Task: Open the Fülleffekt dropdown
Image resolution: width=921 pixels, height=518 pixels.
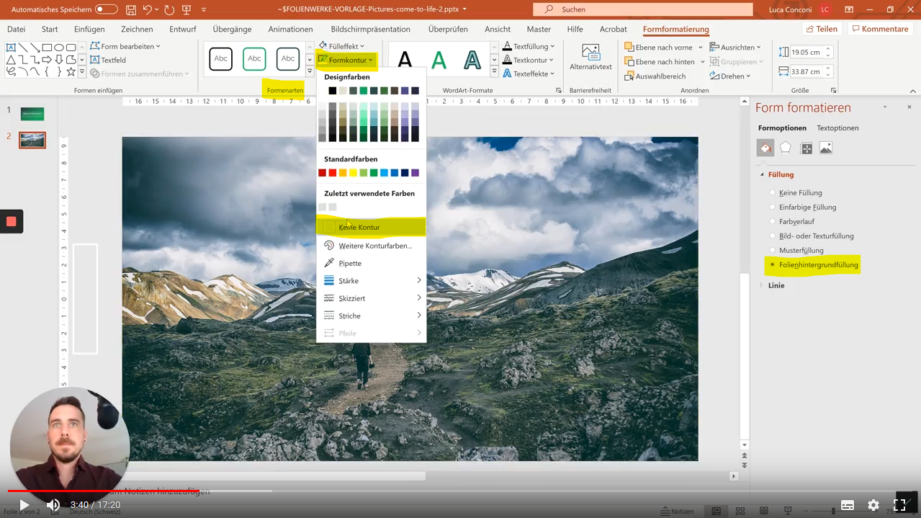Action: point(341,46)
